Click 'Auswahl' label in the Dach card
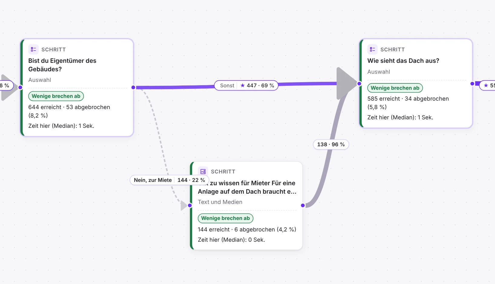The width and height of the screenshot is (495, 284). (379, 72)
